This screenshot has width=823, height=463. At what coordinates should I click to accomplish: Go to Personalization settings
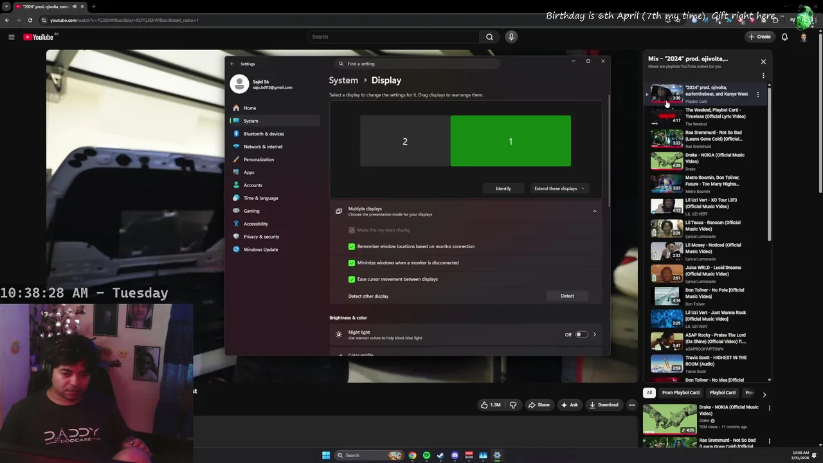pyautogui.click(x=258, y=159)
